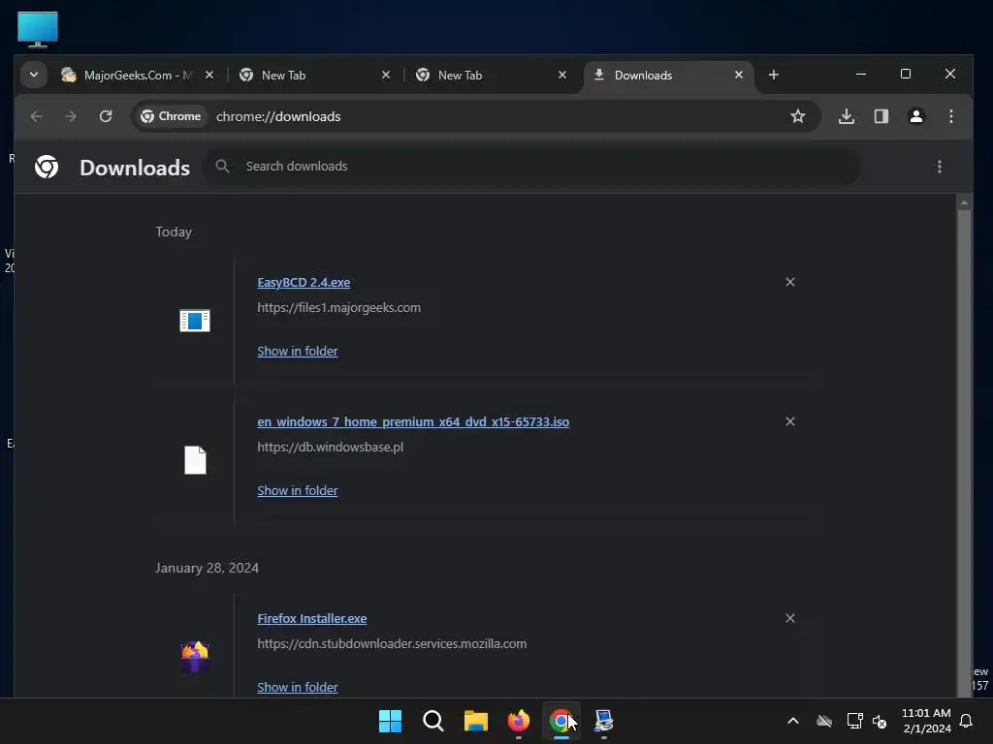Remove EasyBCD 2.4.exe from list
Screen dimensions: 993x744
789,282
